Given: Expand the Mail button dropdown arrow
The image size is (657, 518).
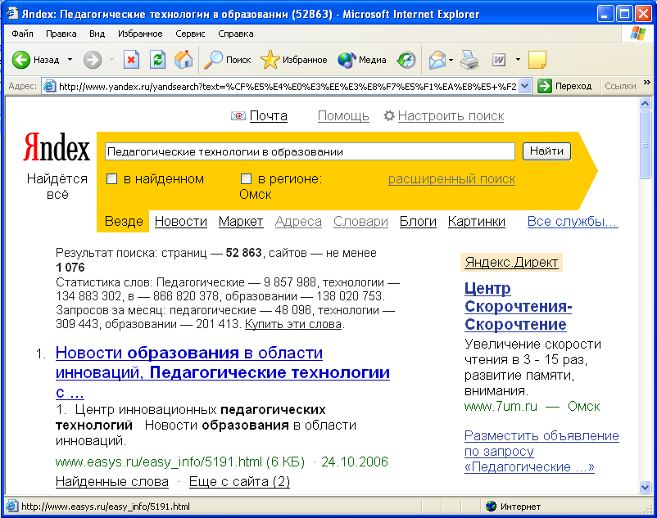Looking at the screenshot, I should pos(451,60).
